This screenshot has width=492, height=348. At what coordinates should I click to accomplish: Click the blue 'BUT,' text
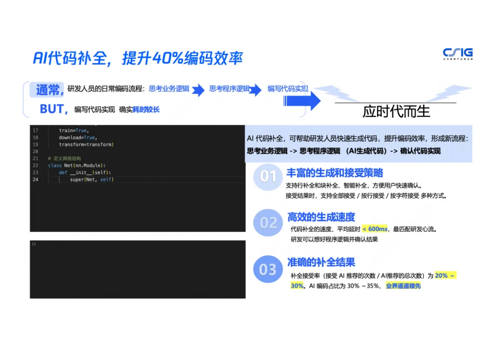coord(54,109)
